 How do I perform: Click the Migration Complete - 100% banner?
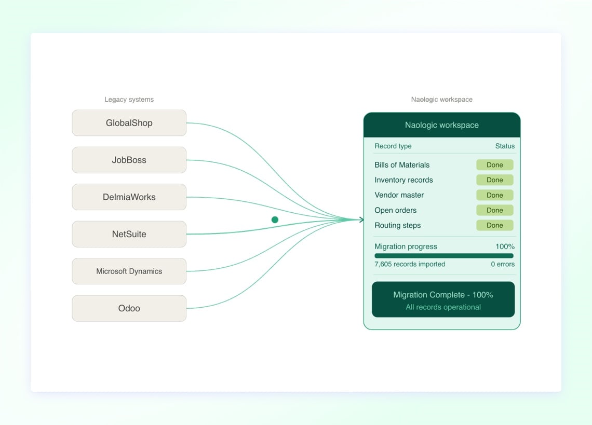pyautogui.click(x=443, y=299)
